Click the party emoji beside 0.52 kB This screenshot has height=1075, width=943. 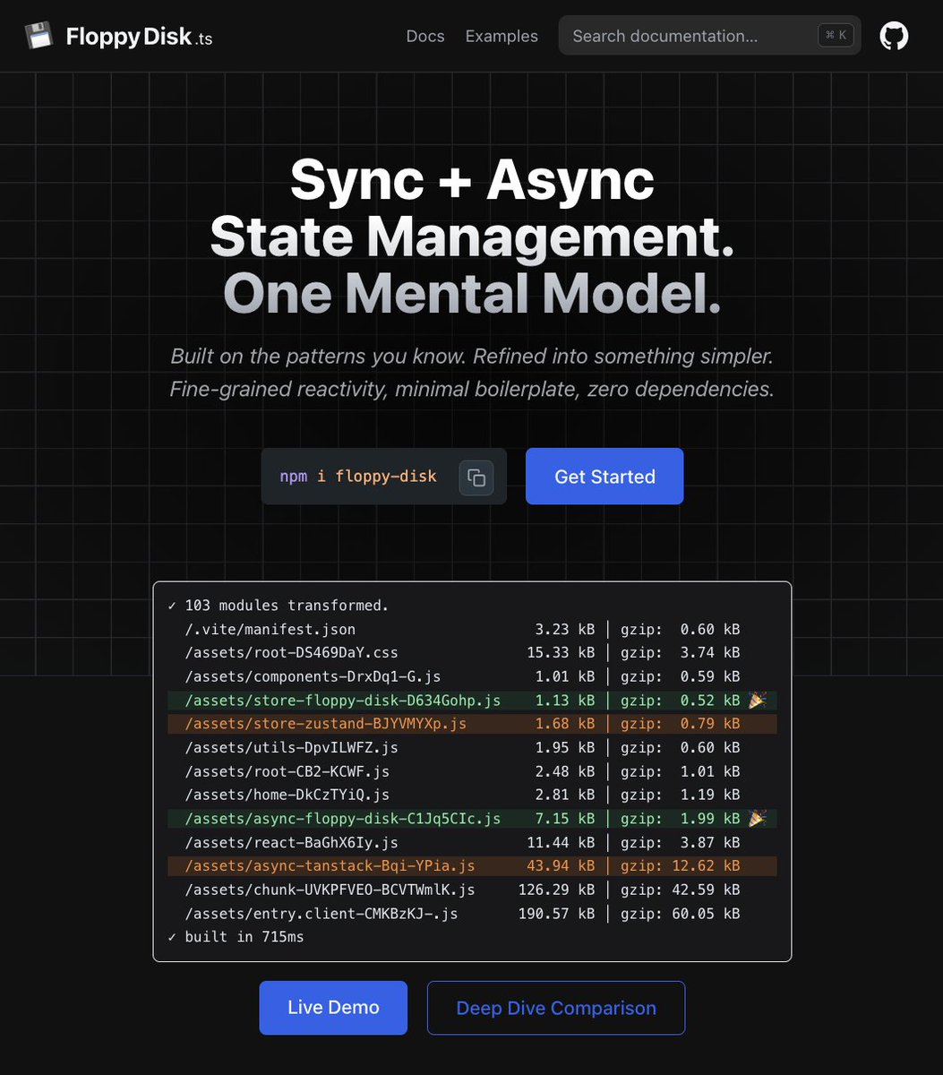758,700
